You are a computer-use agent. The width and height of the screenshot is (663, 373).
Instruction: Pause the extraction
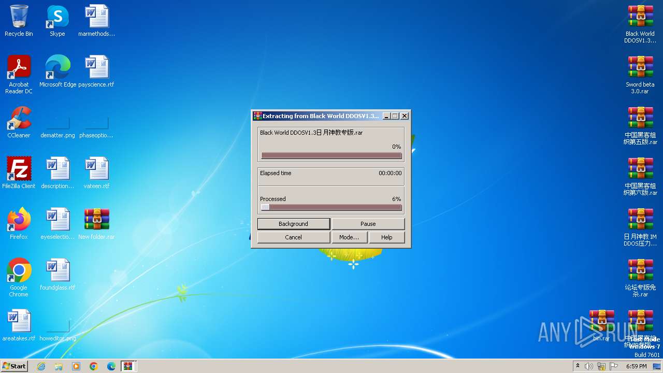pos(368,224)
